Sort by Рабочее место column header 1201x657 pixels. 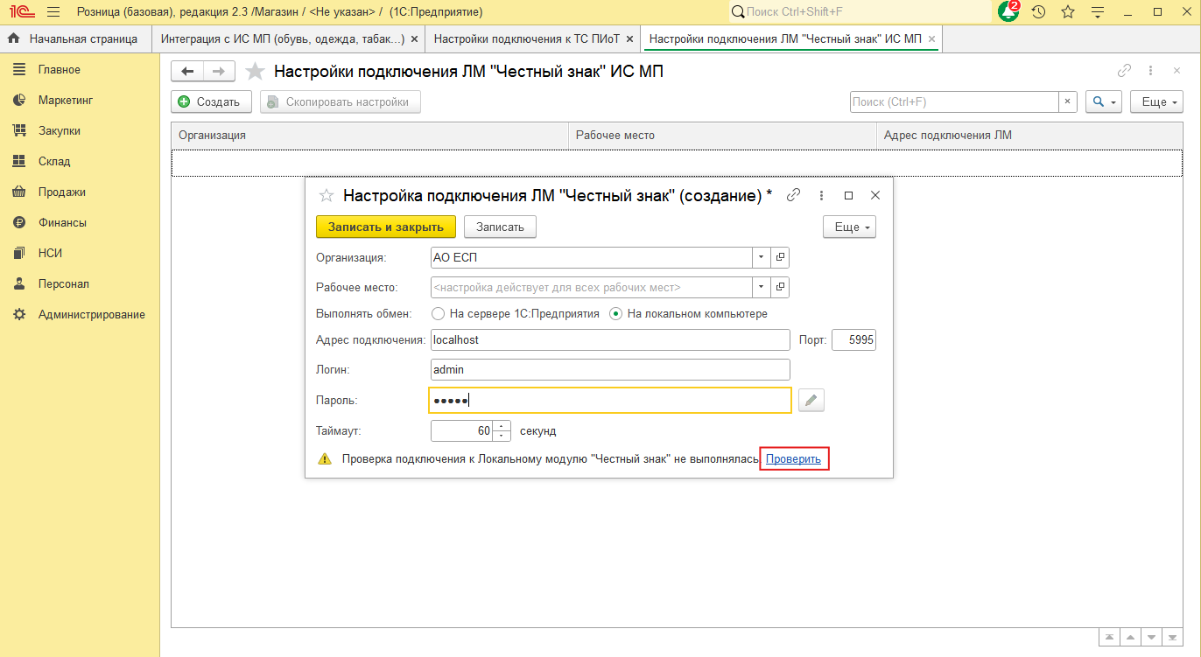(x=722, y=136)
